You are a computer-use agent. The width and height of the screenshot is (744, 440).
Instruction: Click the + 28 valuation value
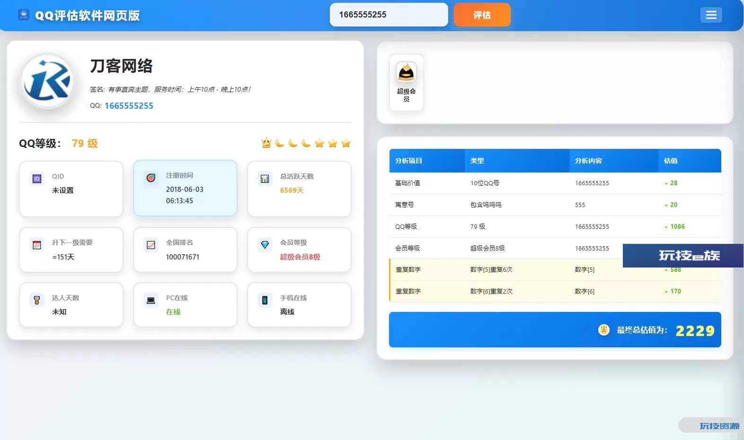[671, 183]
